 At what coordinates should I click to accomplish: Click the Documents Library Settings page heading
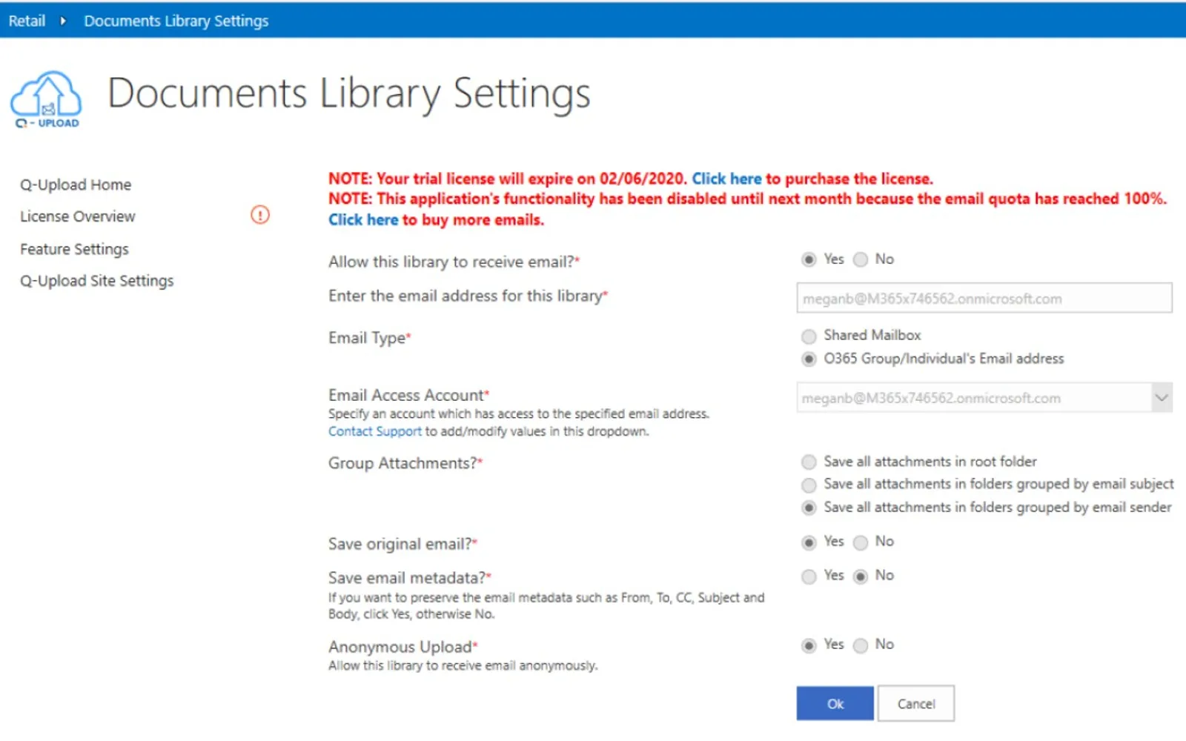pyautogui.click(x=349, y=94)
